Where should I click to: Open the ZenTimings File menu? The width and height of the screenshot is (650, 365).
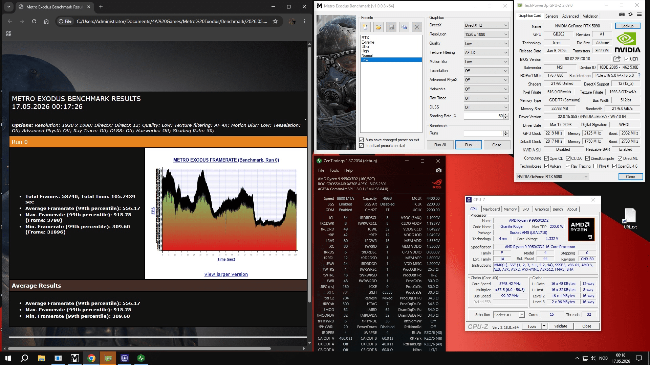click(x=321, y=170)
